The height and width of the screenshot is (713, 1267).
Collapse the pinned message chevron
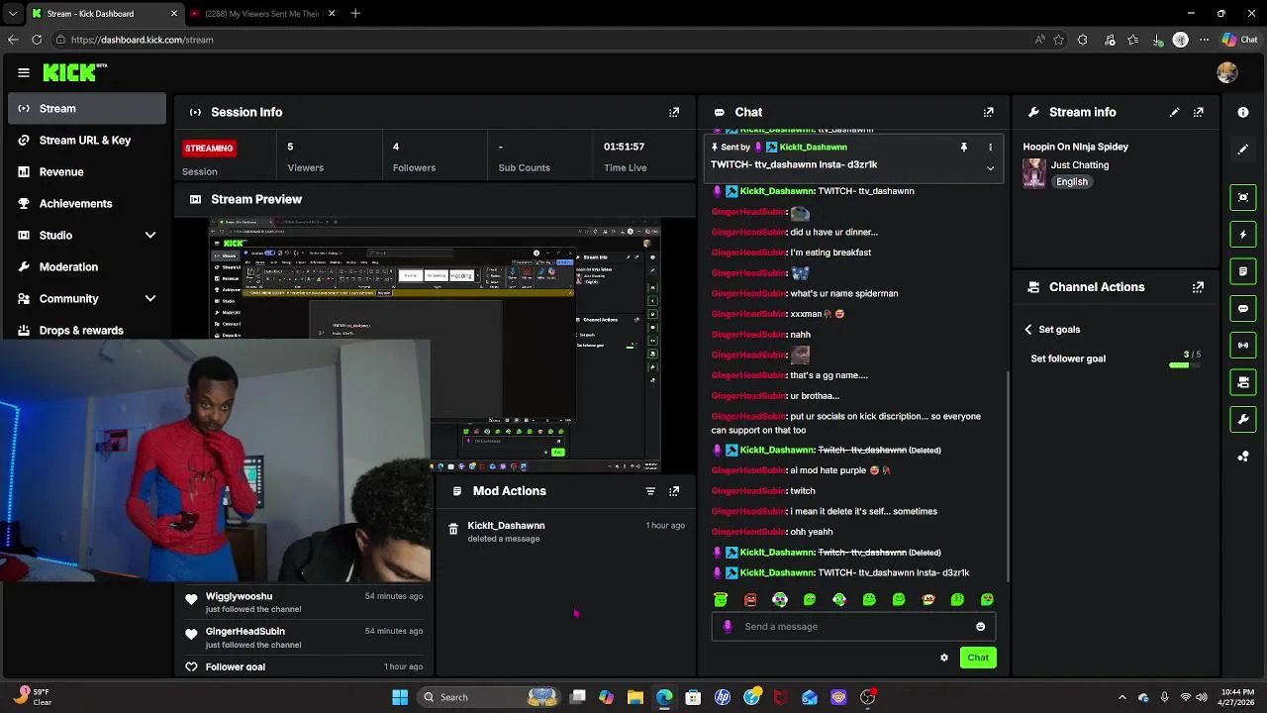pos(990,168)
